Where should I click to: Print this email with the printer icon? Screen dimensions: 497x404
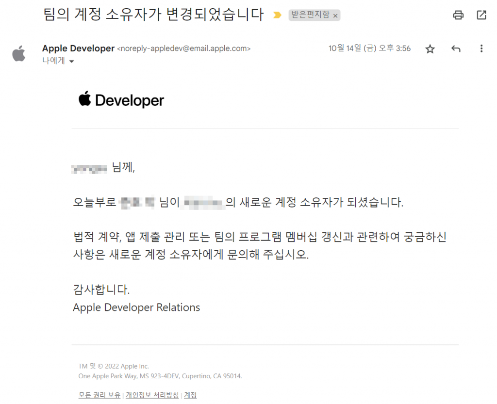click(458, 15)
